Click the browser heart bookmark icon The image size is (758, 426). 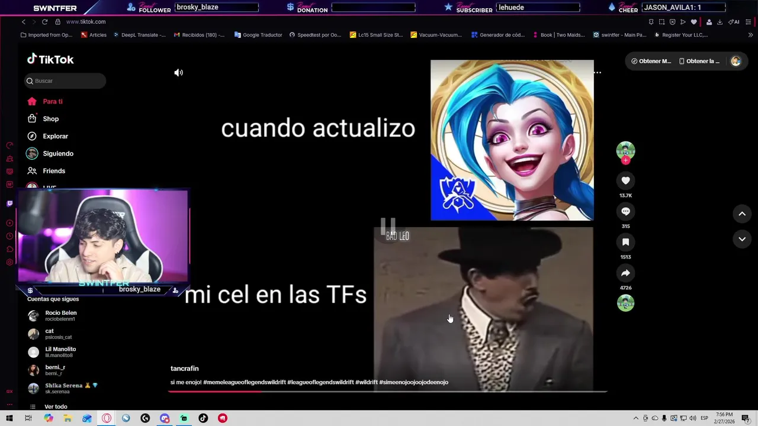click(693, 22)
